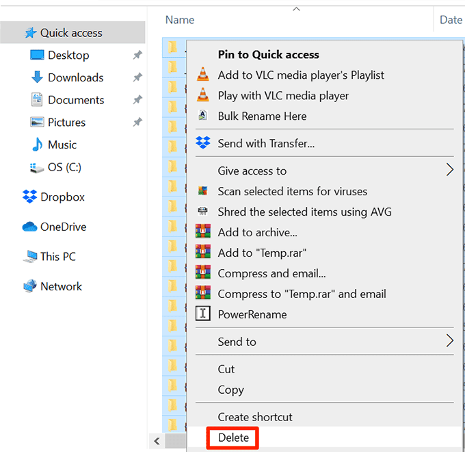
Task: Click the Bulk Rename Here icon
Action: (202, 116)
